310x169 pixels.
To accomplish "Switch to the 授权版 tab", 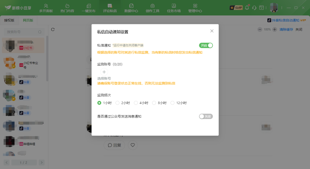I will click(x=9, y=20).
